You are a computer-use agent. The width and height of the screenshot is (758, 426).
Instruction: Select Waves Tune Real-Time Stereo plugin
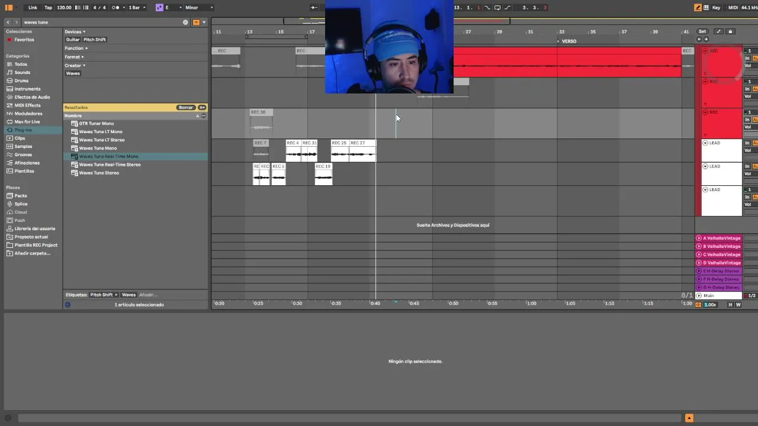pyautogui.click(x=110, y=164)
